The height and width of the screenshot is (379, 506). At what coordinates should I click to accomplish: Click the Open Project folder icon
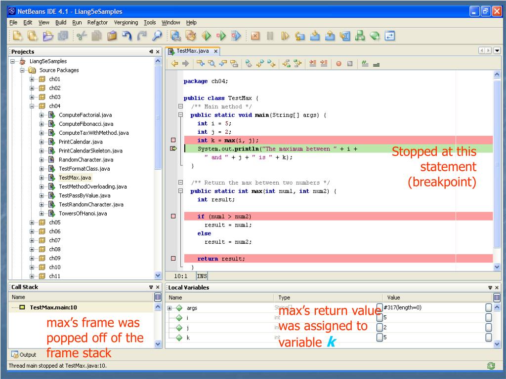(x=48, y=36)
